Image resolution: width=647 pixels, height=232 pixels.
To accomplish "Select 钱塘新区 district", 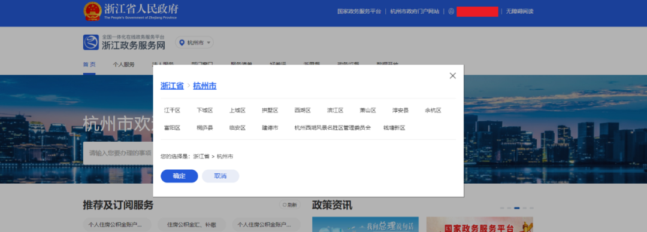I will coord(394,128).
